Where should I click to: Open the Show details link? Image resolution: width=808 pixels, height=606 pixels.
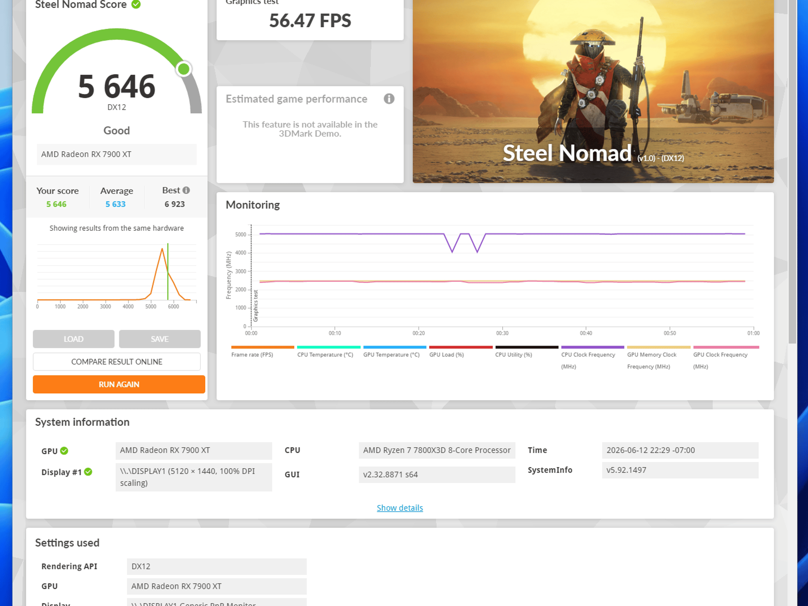[x=400, y=508]
